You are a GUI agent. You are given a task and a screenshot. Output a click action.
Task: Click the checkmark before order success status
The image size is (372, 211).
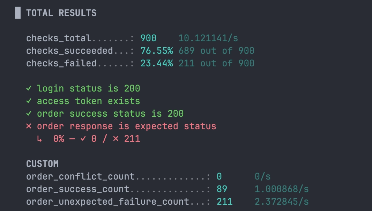click(x=29, y=114)
